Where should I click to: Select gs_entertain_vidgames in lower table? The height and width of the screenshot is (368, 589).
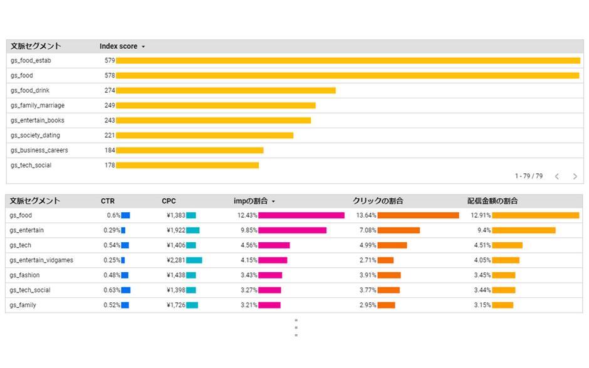click(41, 260)
